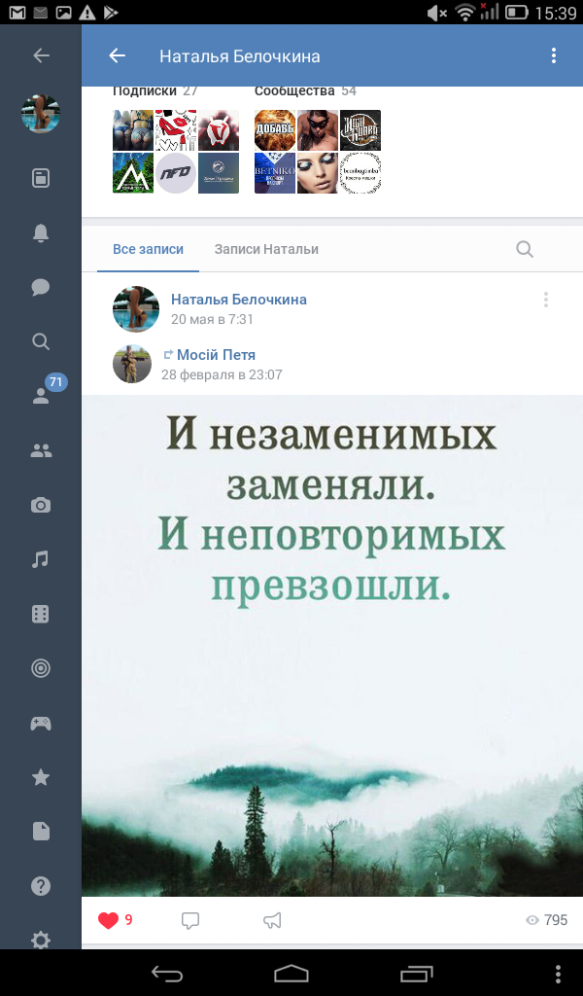Open Наталья Белочкина post author link
The width and height of the screenshot is (583, 996).
pyautogui.click(x=239, y=300)
